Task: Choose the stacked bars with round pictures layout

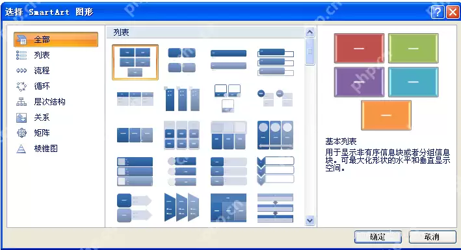Action: (x=181, y=171)
